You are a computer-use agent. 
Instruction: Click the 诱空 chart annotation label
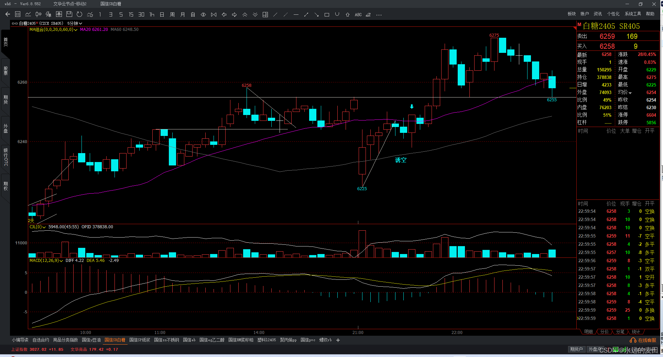401,160
